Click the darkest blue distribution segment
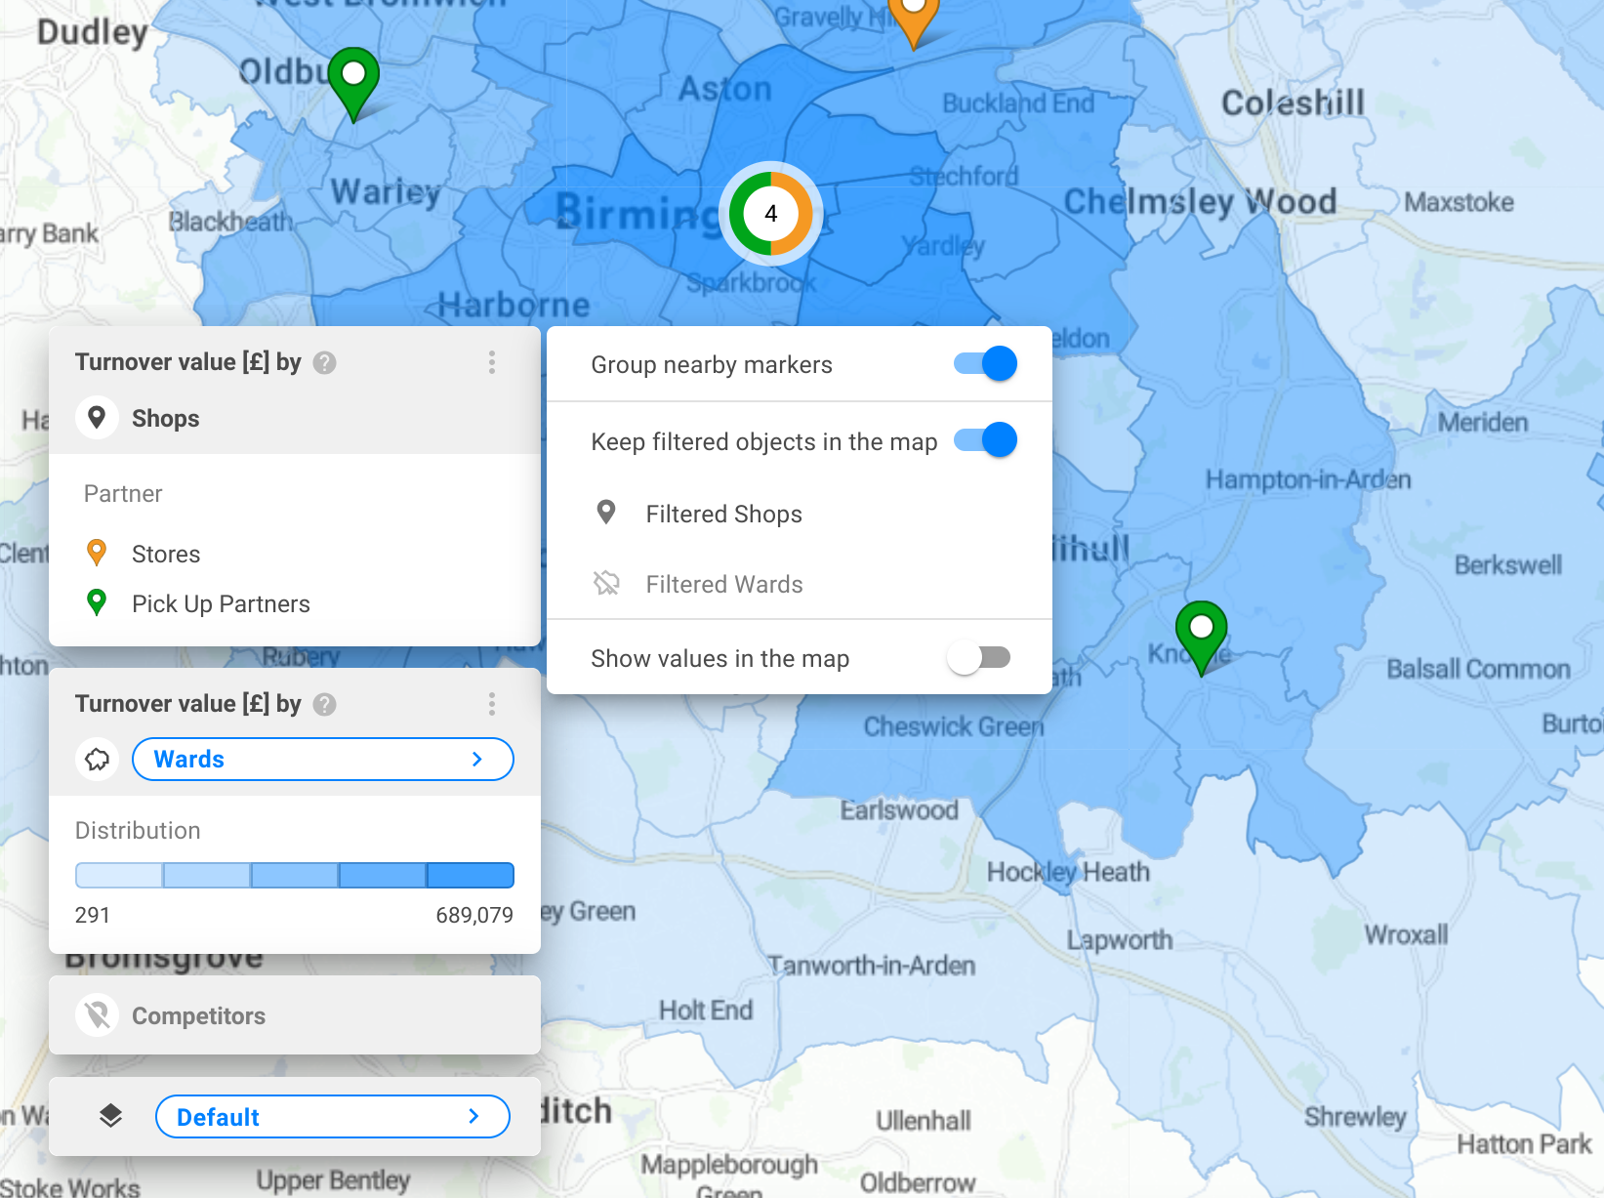Image resolution: width=1604 pixels, height=1198 pixels. [x=471, y=876]
